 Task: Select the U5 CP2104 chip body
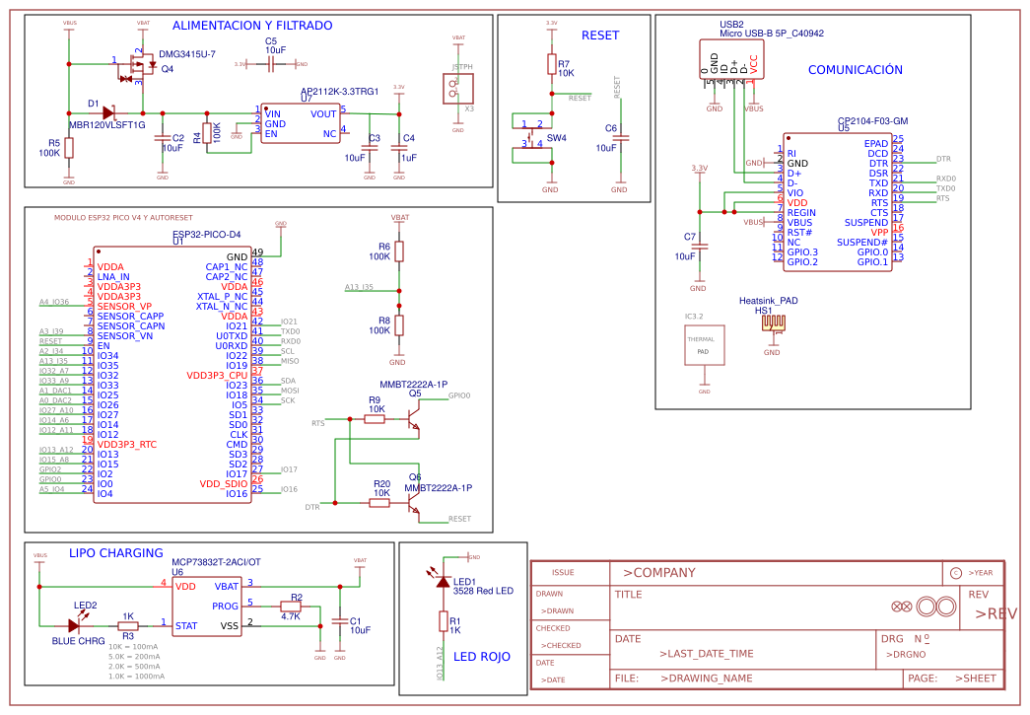(838, 202)
